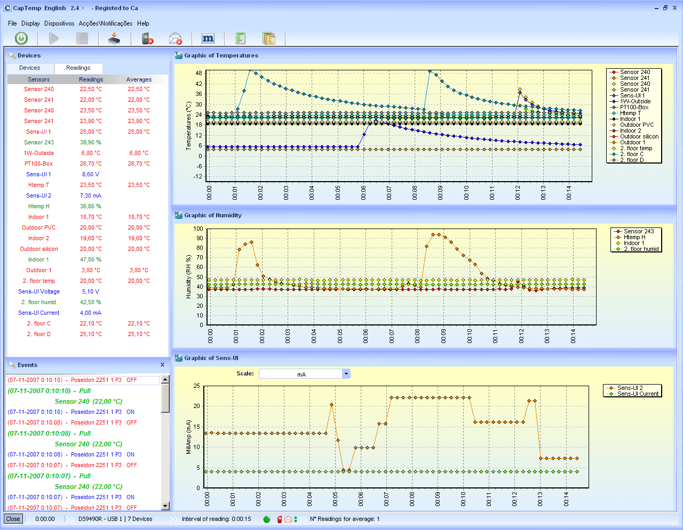Click the envelope icon in status bar
683x530 pixels.
pos(288,519)
